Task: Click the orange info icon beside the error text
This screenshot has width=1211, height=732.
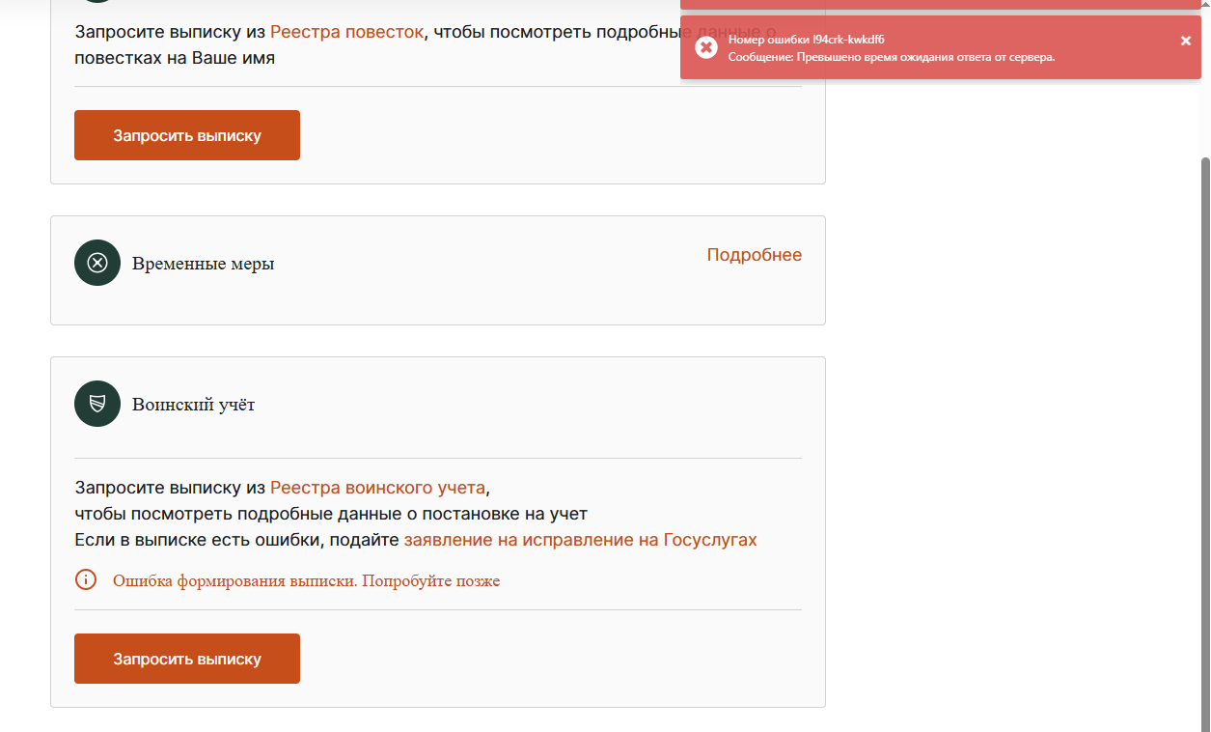Action: [86, 580]
